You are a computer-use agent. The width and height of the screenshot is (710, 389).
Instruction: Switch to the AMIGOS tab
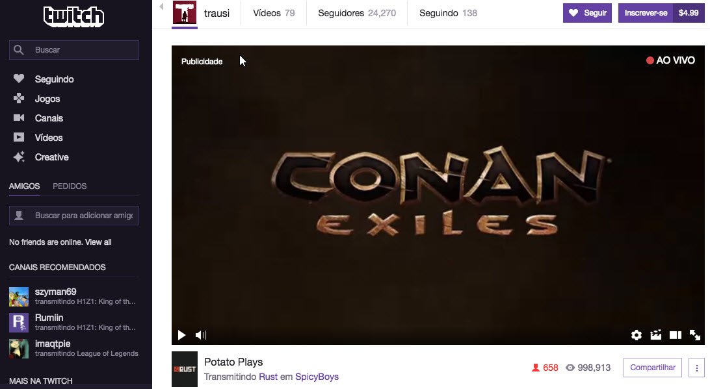25,186
